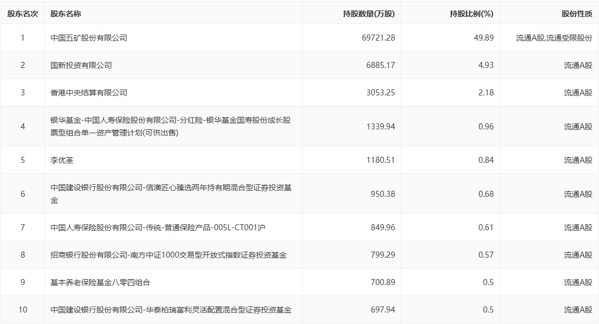This screenshot has height=324, width=599.
Task: Click the 流通A股,流通受限股份 share type cell
Action: point(554,38)
